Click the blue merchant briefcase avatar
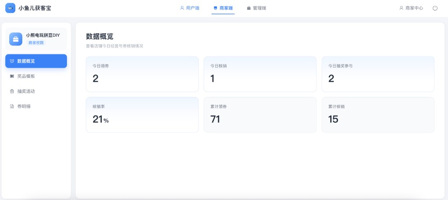Image resolution: width=448 pixels, height=200 pixels. tap(16, 39)
